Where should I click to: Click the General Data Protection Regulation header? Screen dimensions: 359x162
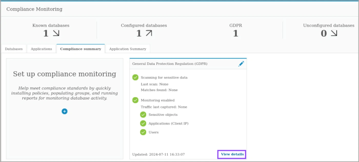click(x=170, y=64)
